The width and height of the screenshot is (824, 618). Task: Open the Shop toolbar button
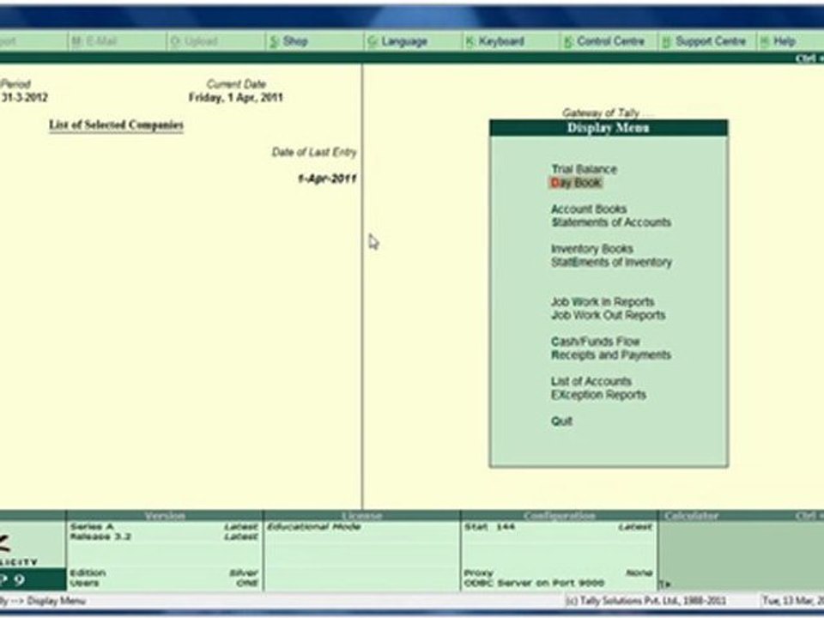click(x=289, y=41)
